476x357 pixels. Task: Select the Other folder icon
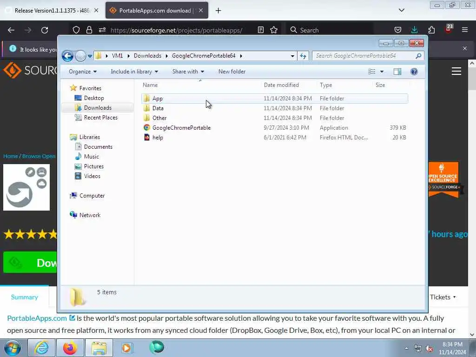[146, 118]
